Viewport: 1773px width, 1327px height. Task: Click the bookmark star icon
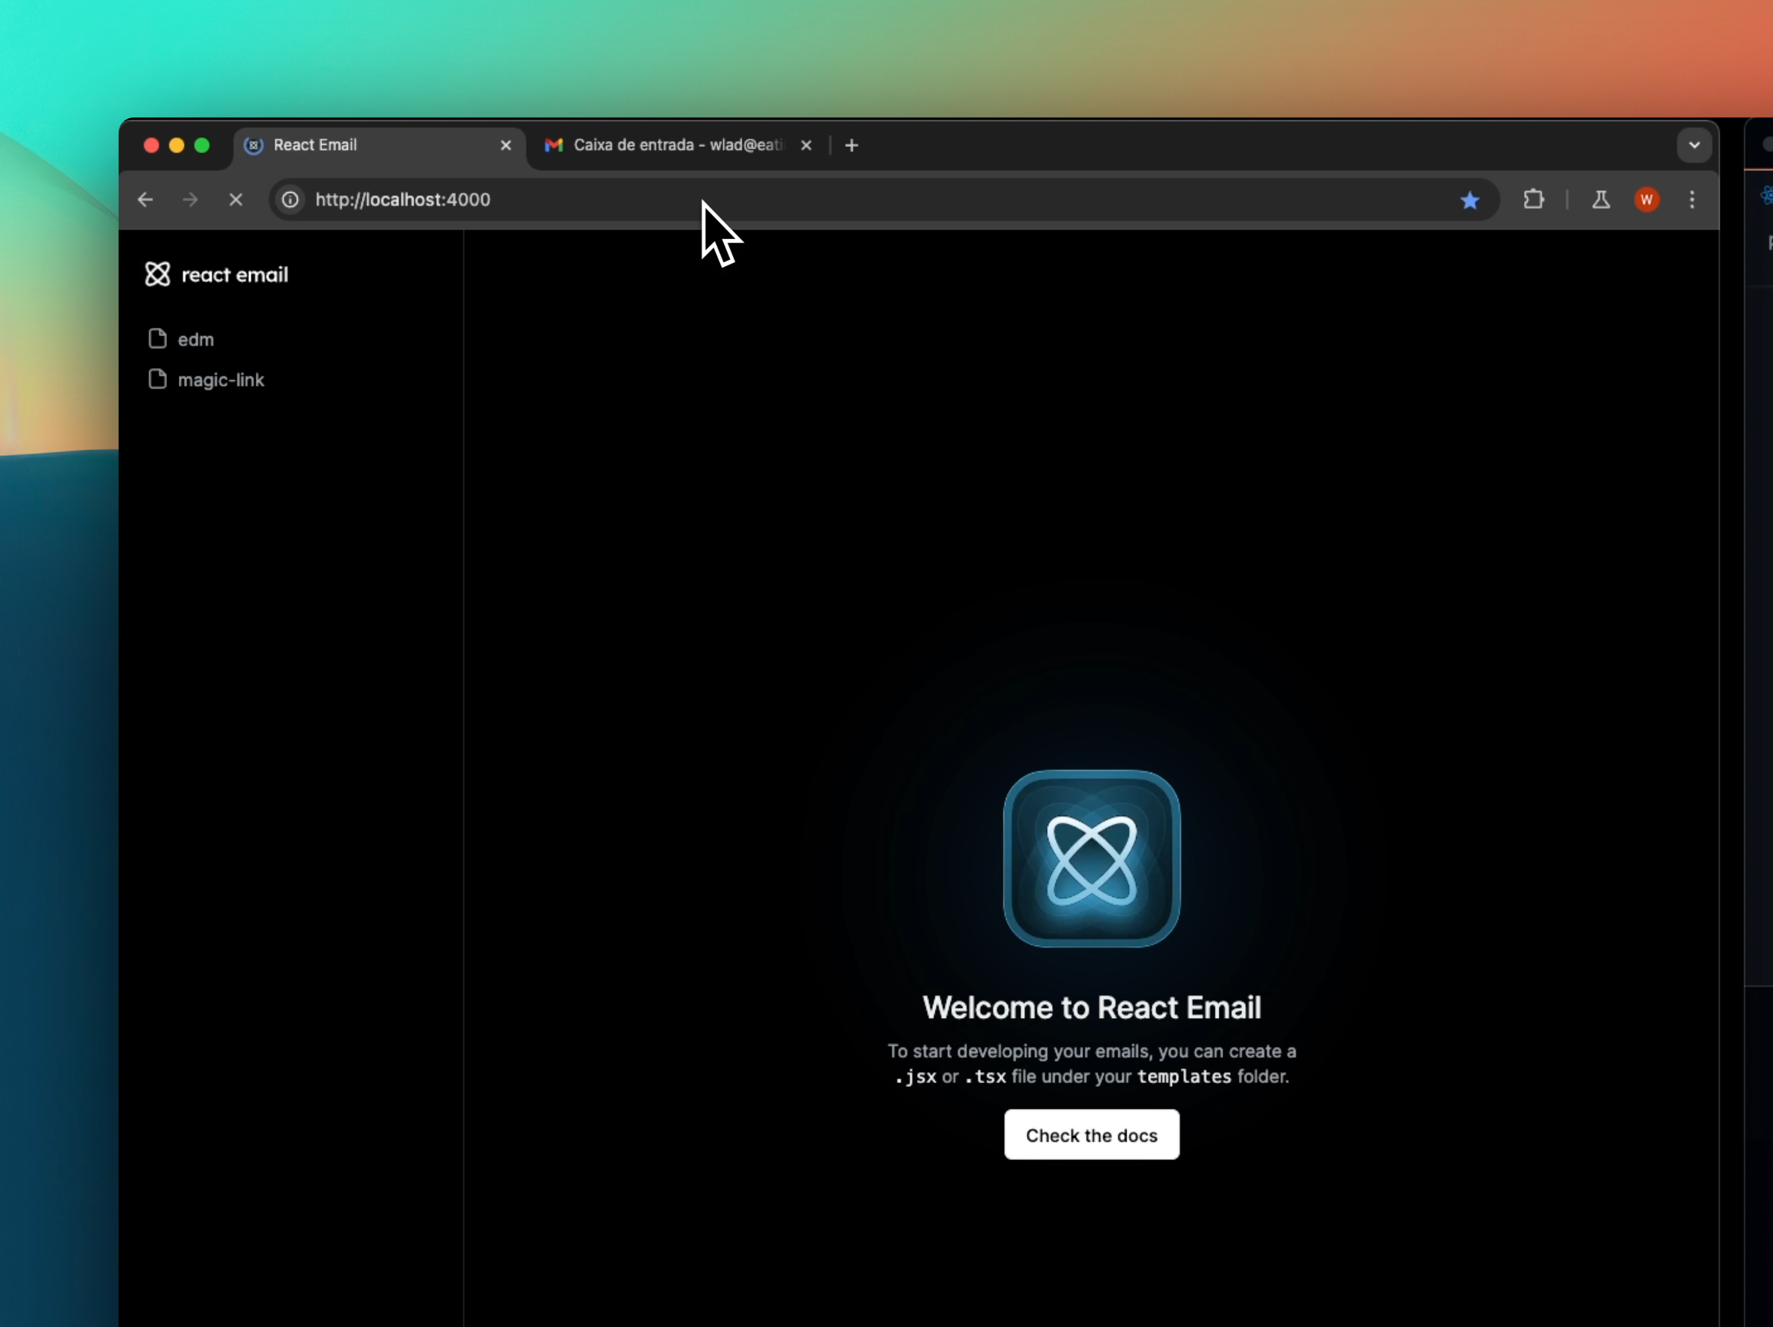click(1469, 200)
